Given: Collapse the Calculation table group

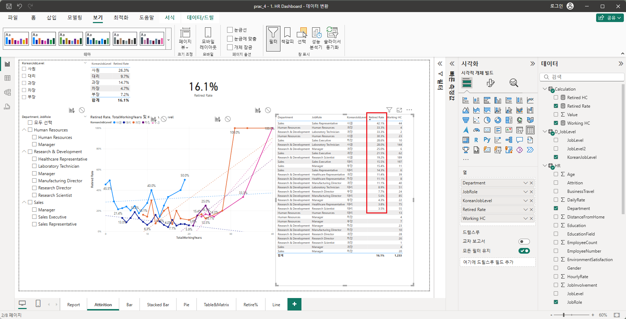Looking at the screenshot, I should pyautogui.click(x=545, y=89).
